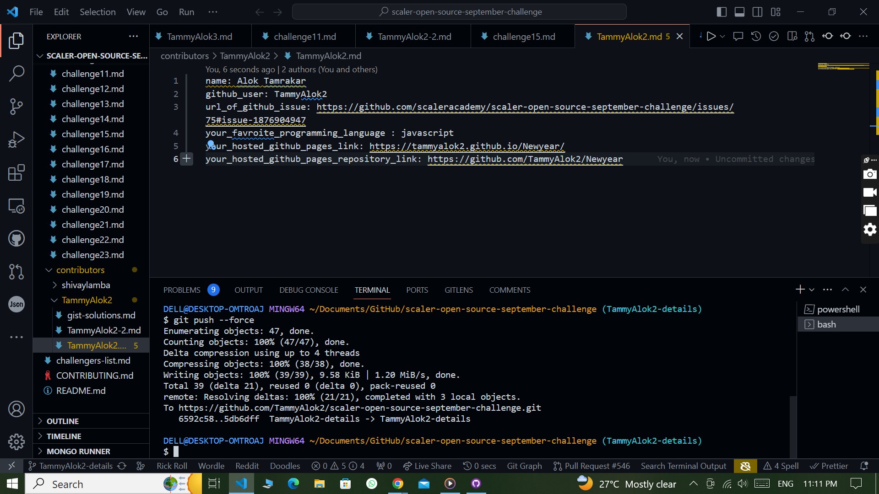Screen dimensions: 879x494
Task: Follow the hosted GitHub pages link
Action: pos(467,146)
